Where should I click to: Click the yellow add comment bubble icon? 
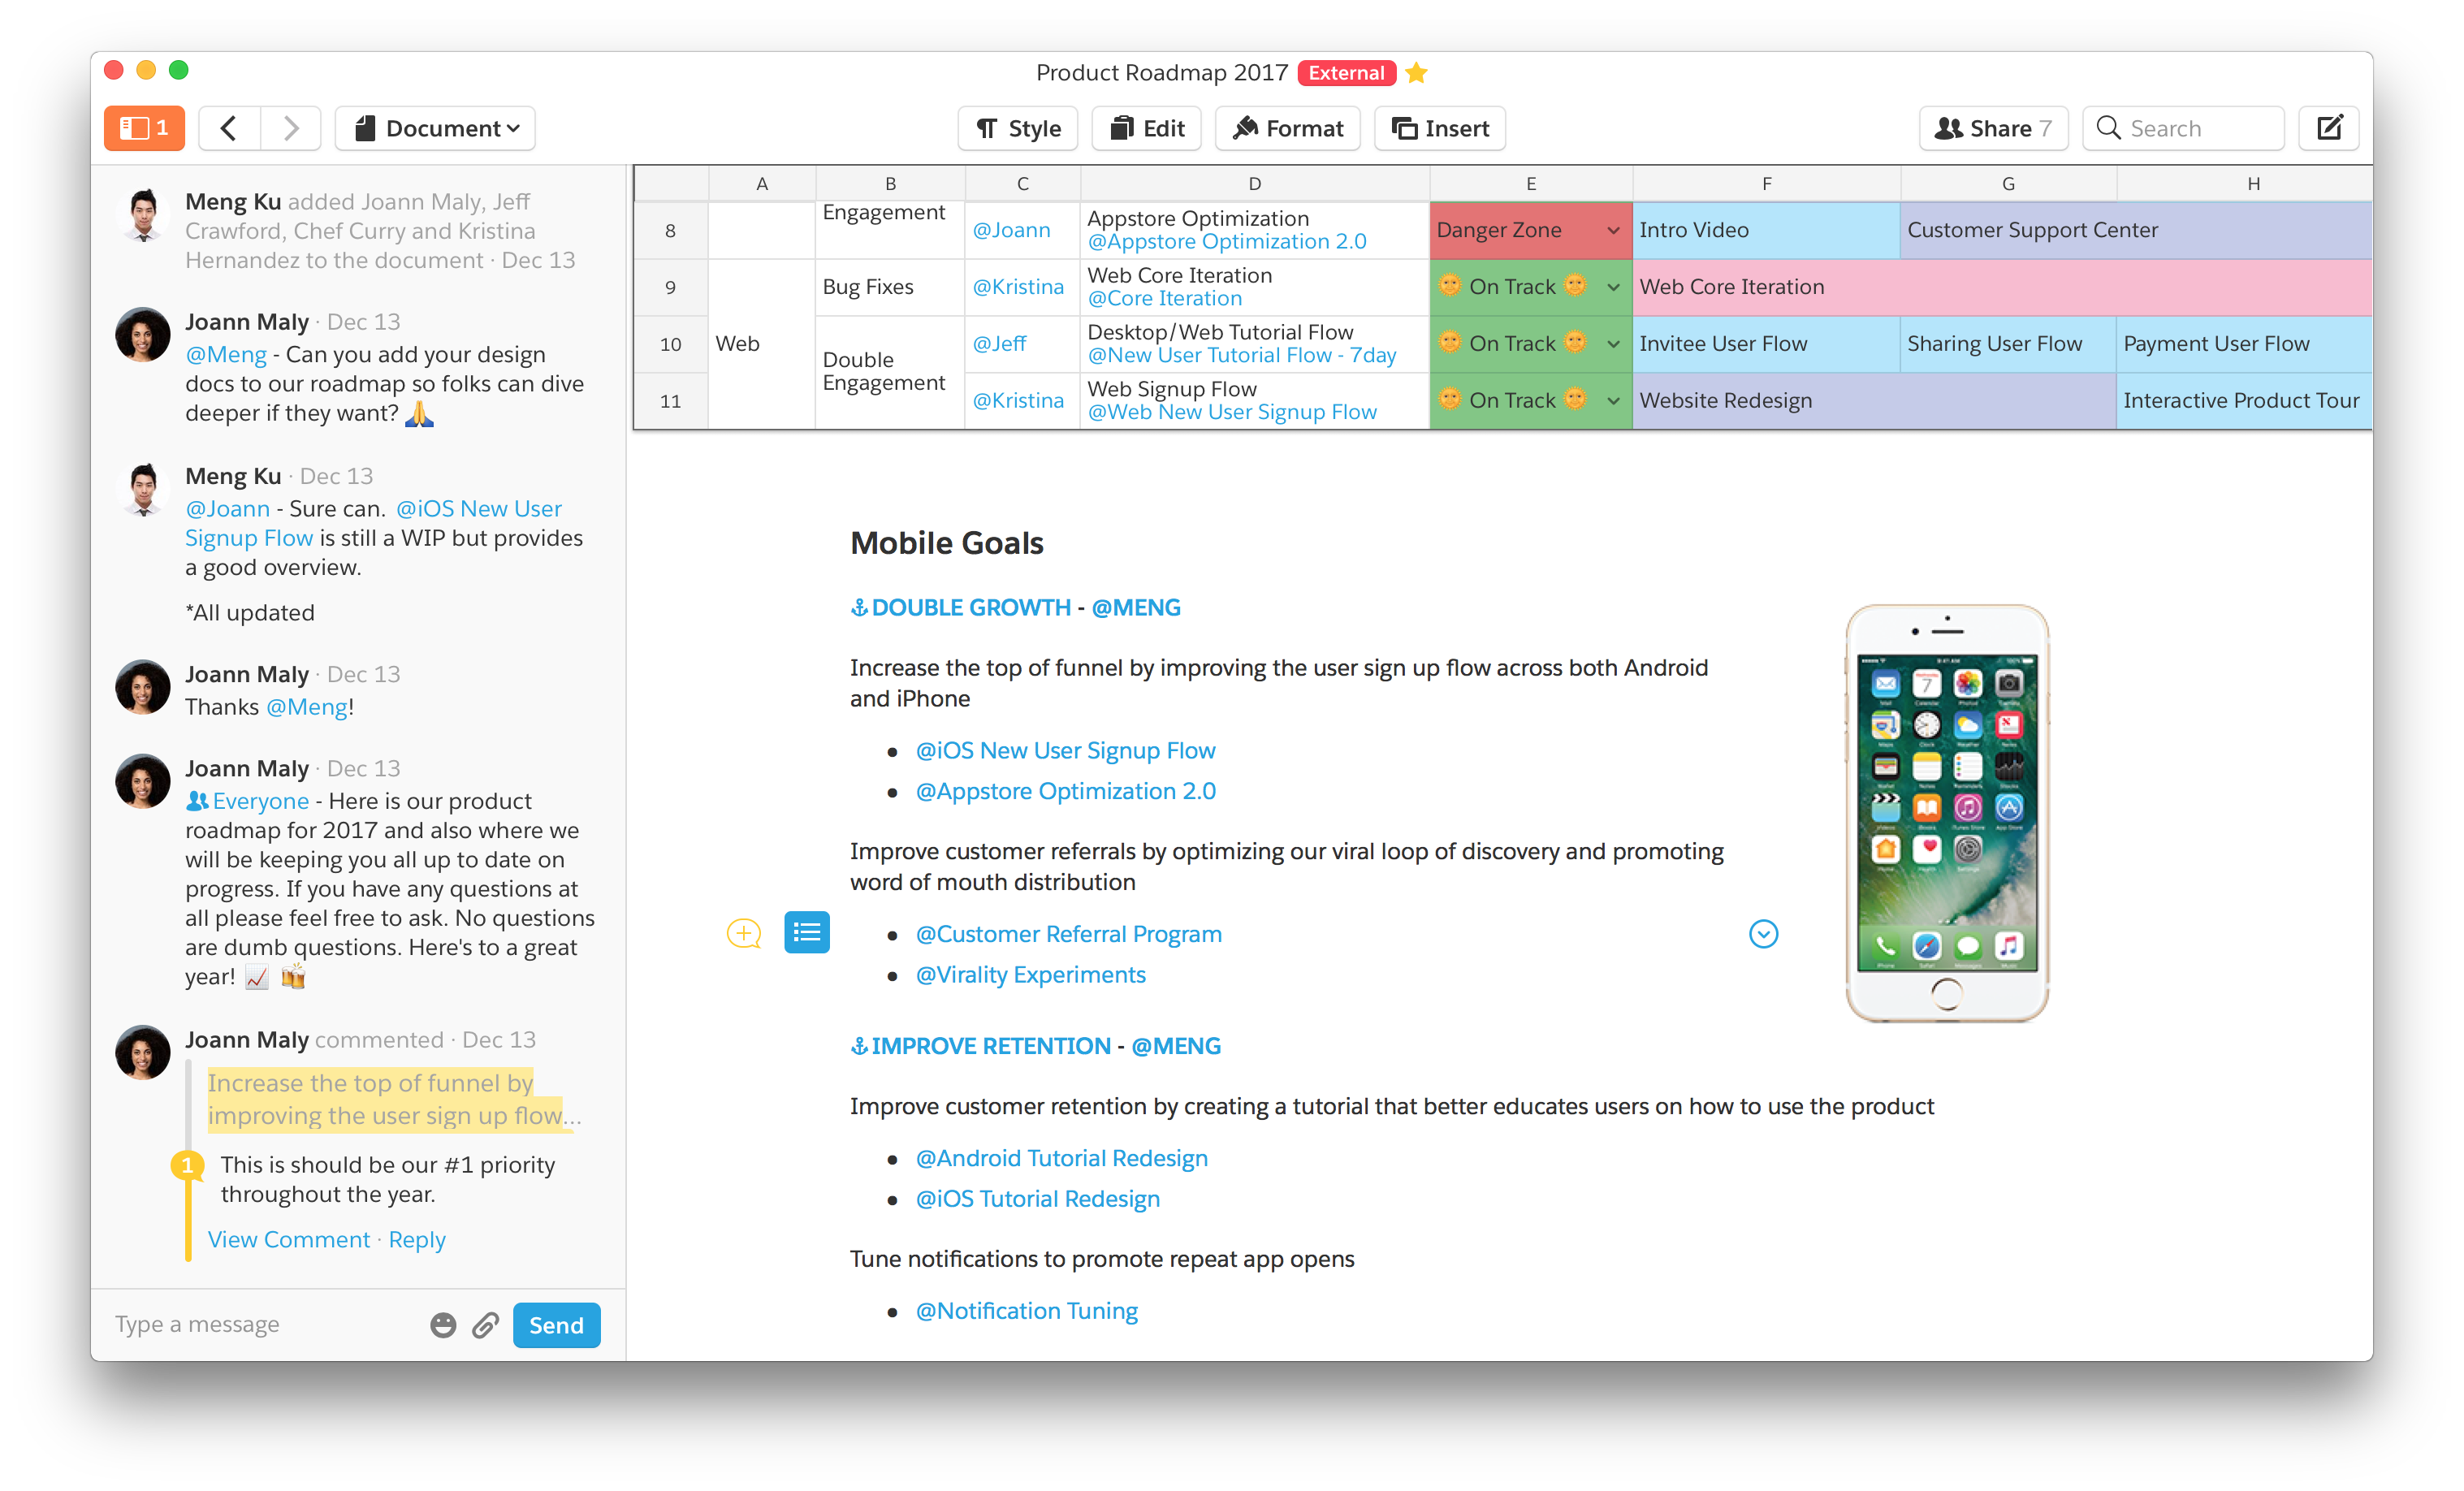(743, 933)
